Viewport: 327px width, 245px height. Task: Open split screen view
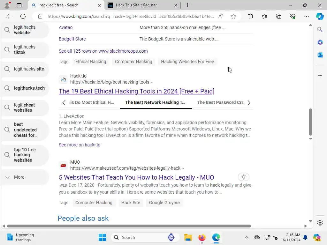250,16
